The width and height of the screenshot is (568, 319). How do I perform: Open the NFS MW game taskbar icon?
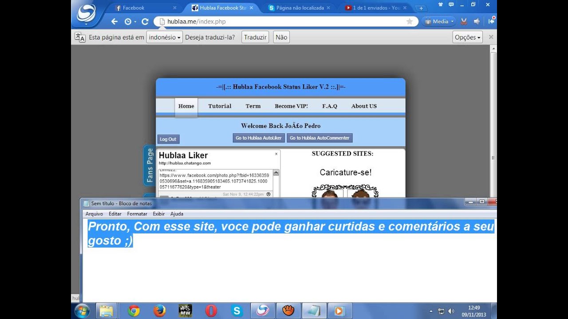point(185,311)
